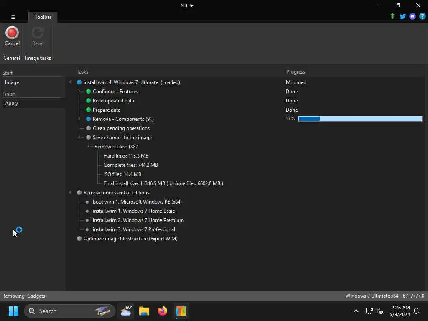Click the 17% progress bar
Image resolution: width=428 pixels, height=321 pixels.
[360, 119]
